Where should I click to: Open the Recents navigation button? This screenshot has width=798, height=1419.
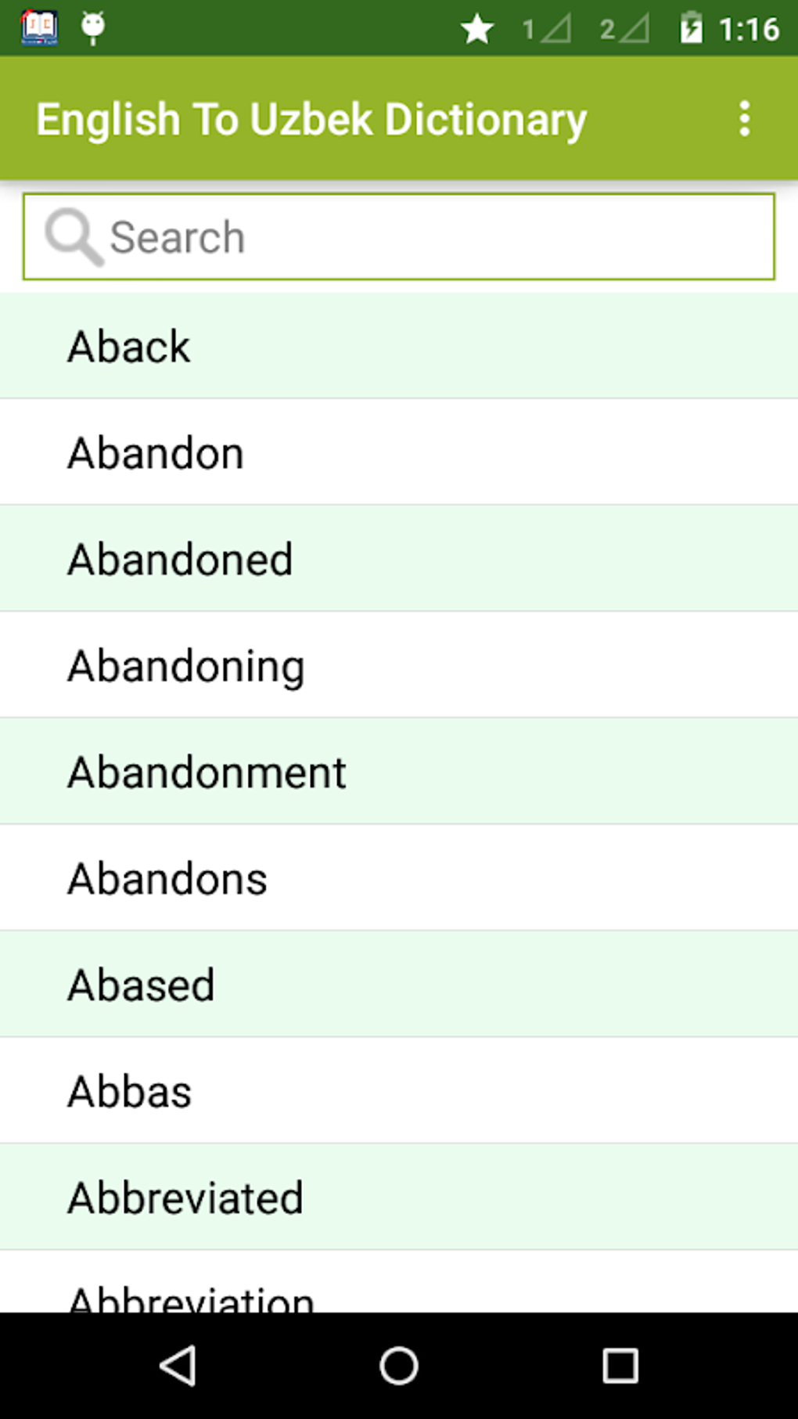click(618, 1367)
